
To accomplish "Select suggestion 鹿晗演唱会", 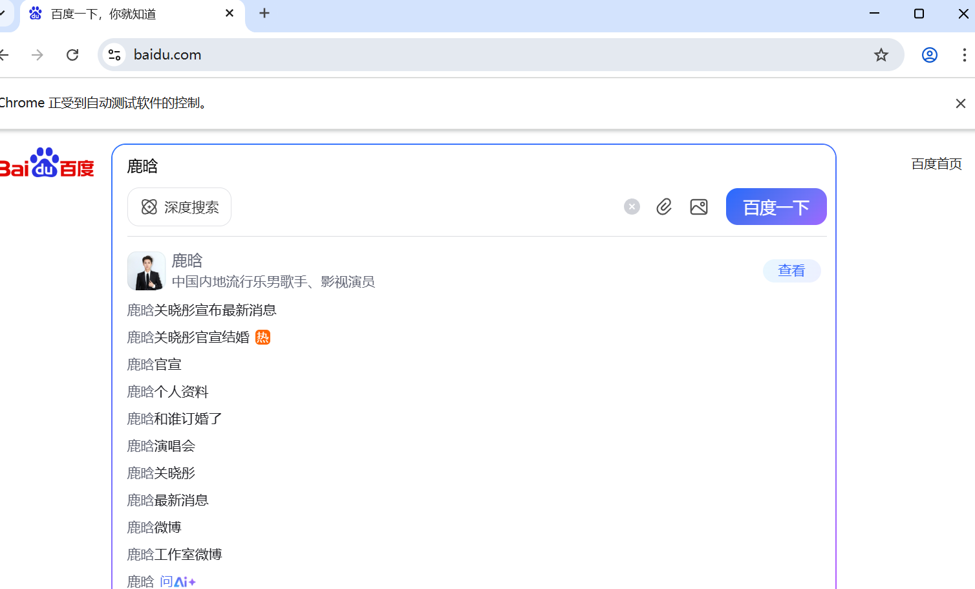I will pos(161,446).
